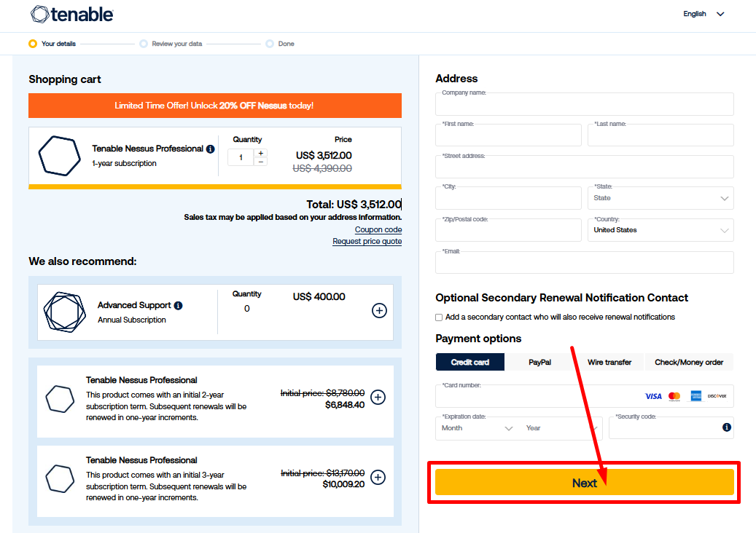Add the 2-year subscription plus icon
The width and height of the screenshot is (756, 533).
378,397
